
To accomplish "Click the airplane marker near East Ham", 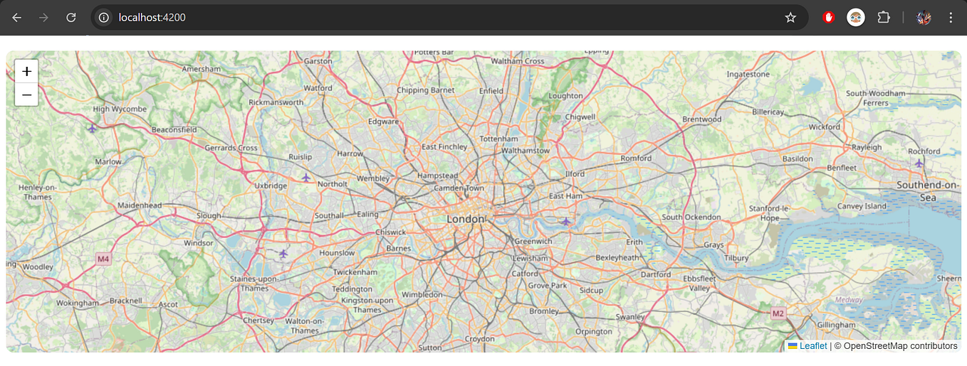I will (x=566, y=221).
